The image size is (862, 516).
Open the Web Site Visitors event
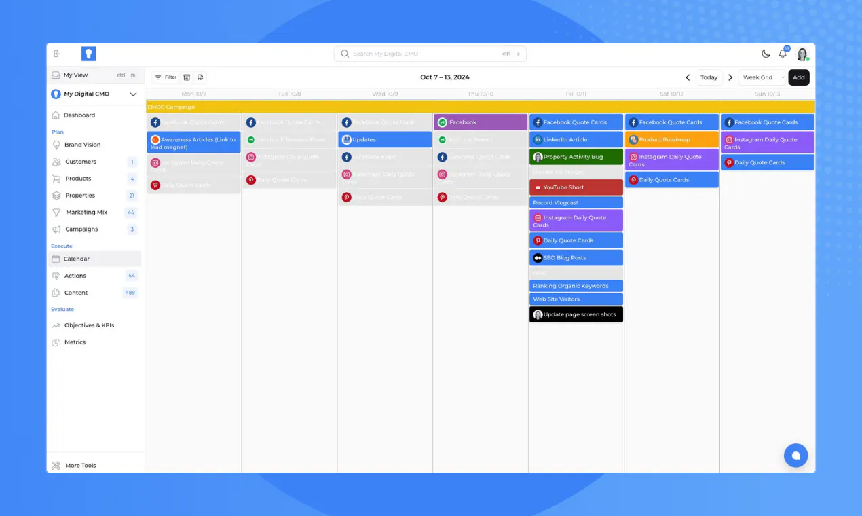click(576, 299)
